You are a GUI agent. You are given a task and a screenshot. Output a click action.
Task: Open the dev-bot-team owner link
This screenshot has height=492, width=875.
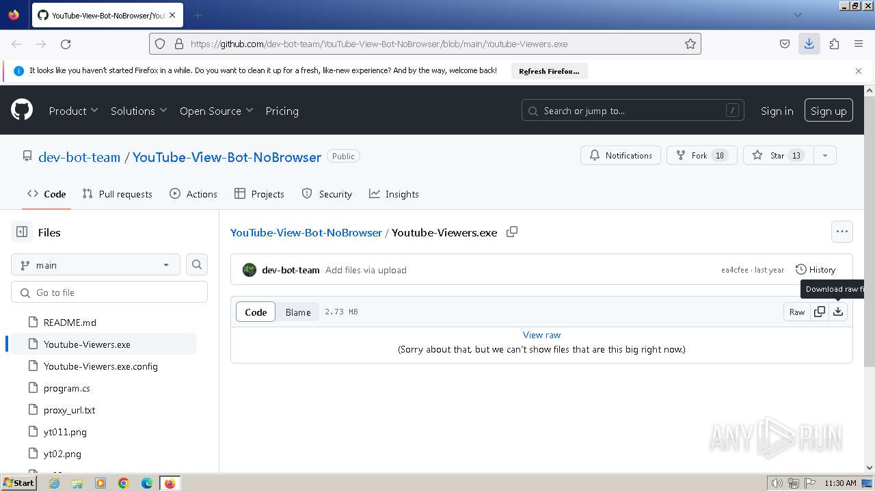click(79, 156)
